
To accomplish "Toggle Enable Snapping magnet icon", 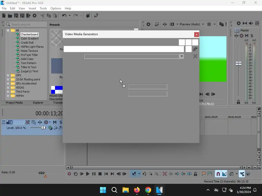I will point(218,174).
